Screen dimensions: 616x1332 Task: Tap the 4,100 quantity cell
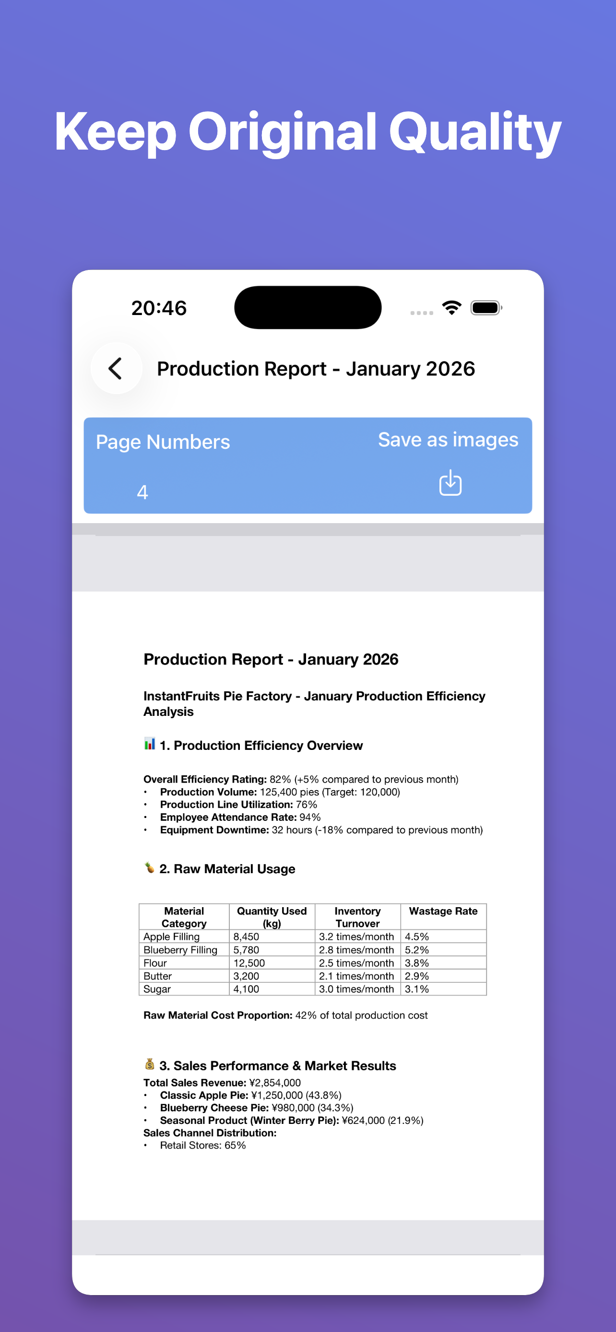272,989
